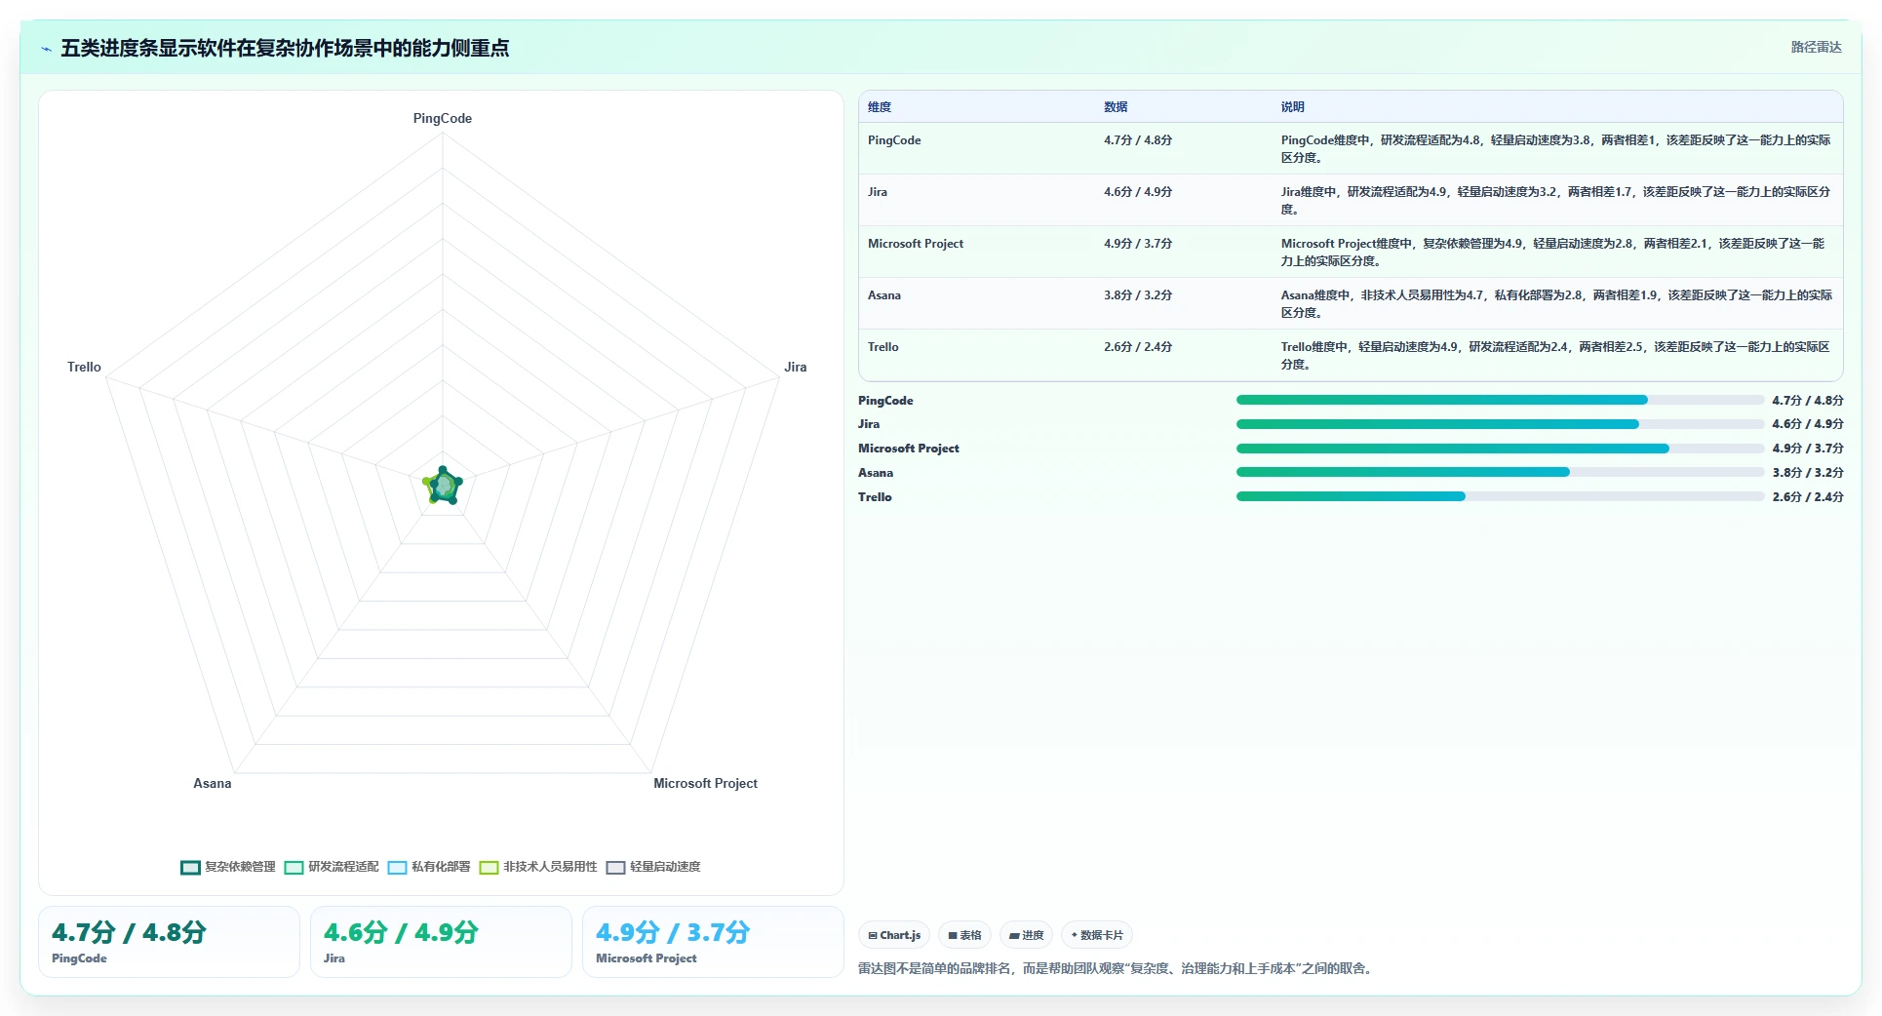Click the Microsoft Project radar axis label
The width and height of the screenshot is (1882, 1016).
point(705,783)
